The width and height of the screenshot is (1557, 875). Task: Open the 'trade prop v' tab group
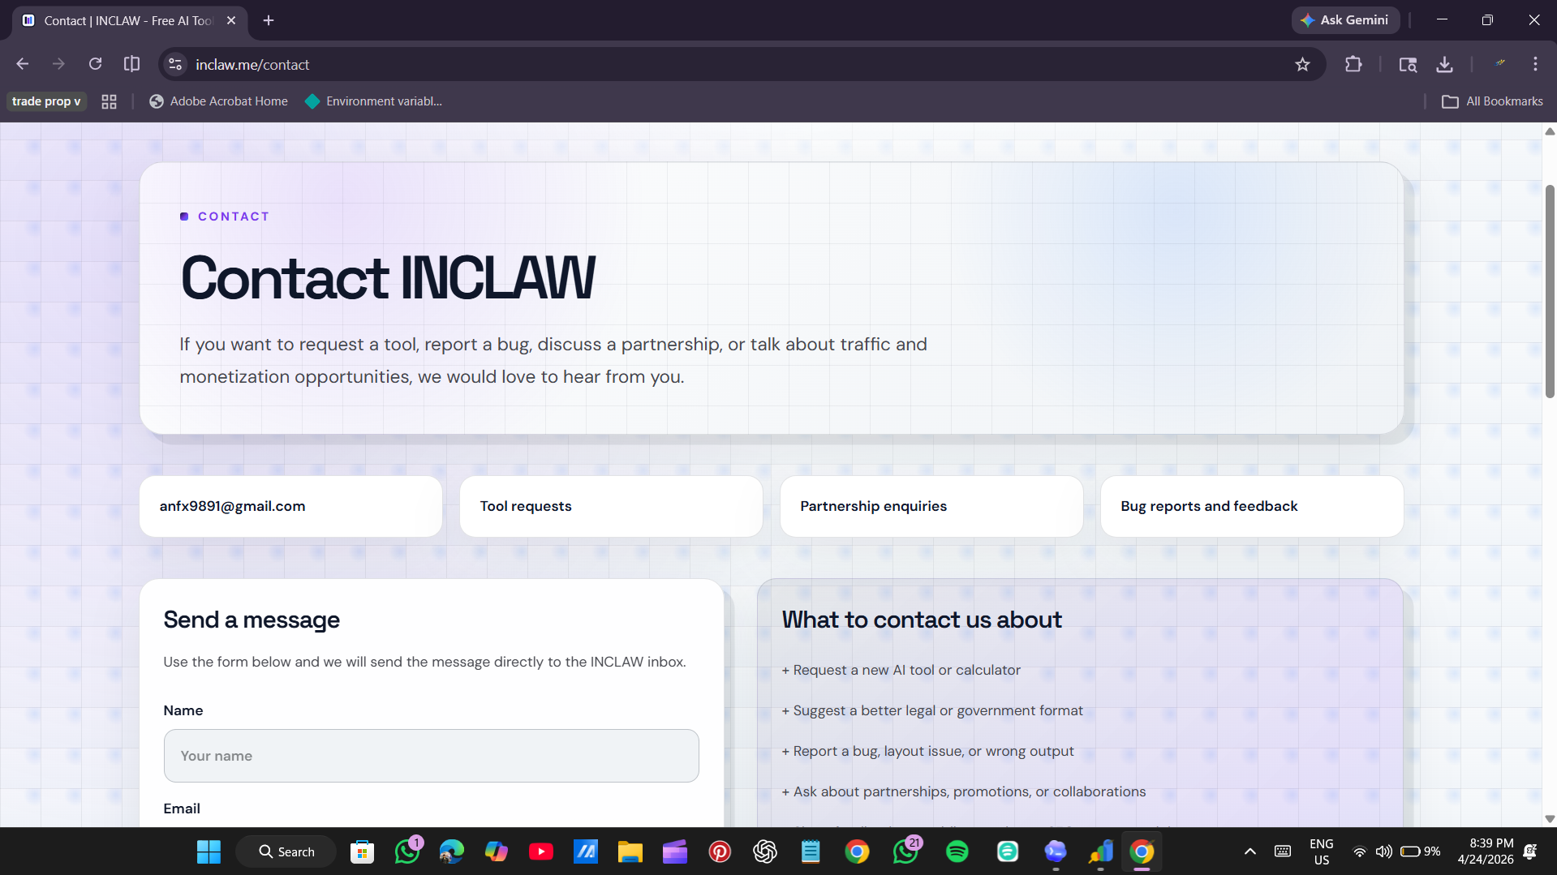point(46,101)
